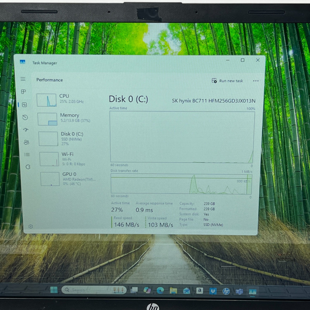Click the 146 MB/s read speed value

tap(127, 225)
